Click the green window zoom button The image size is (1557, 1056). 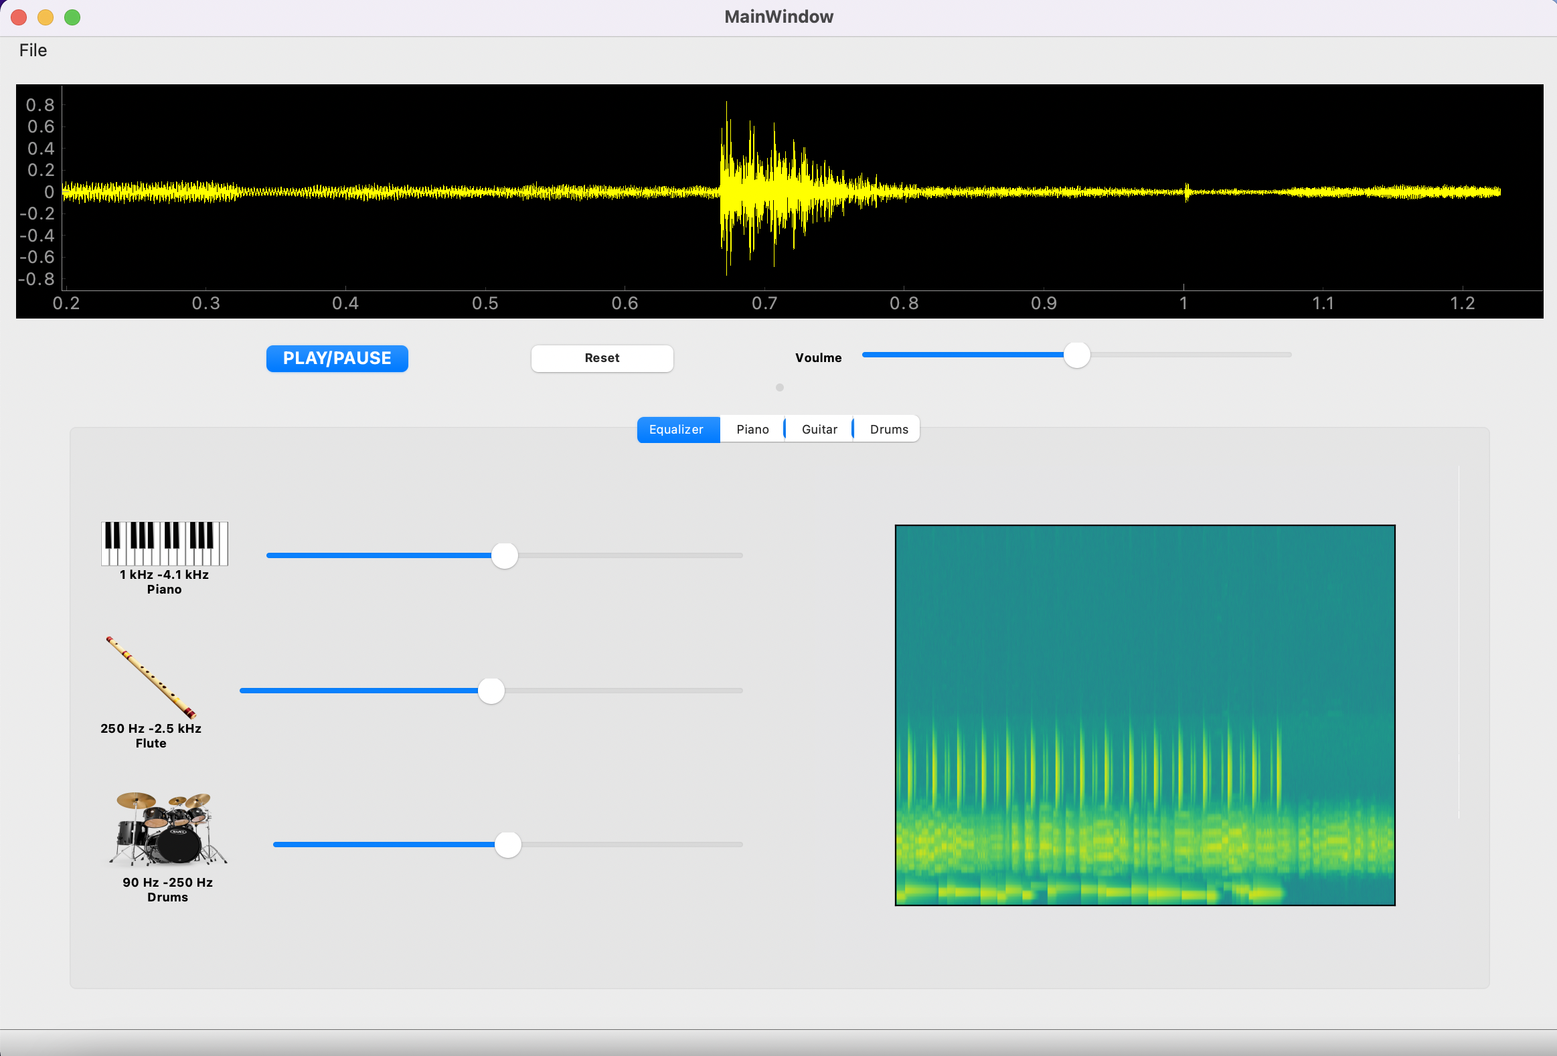tap(72, 17)
